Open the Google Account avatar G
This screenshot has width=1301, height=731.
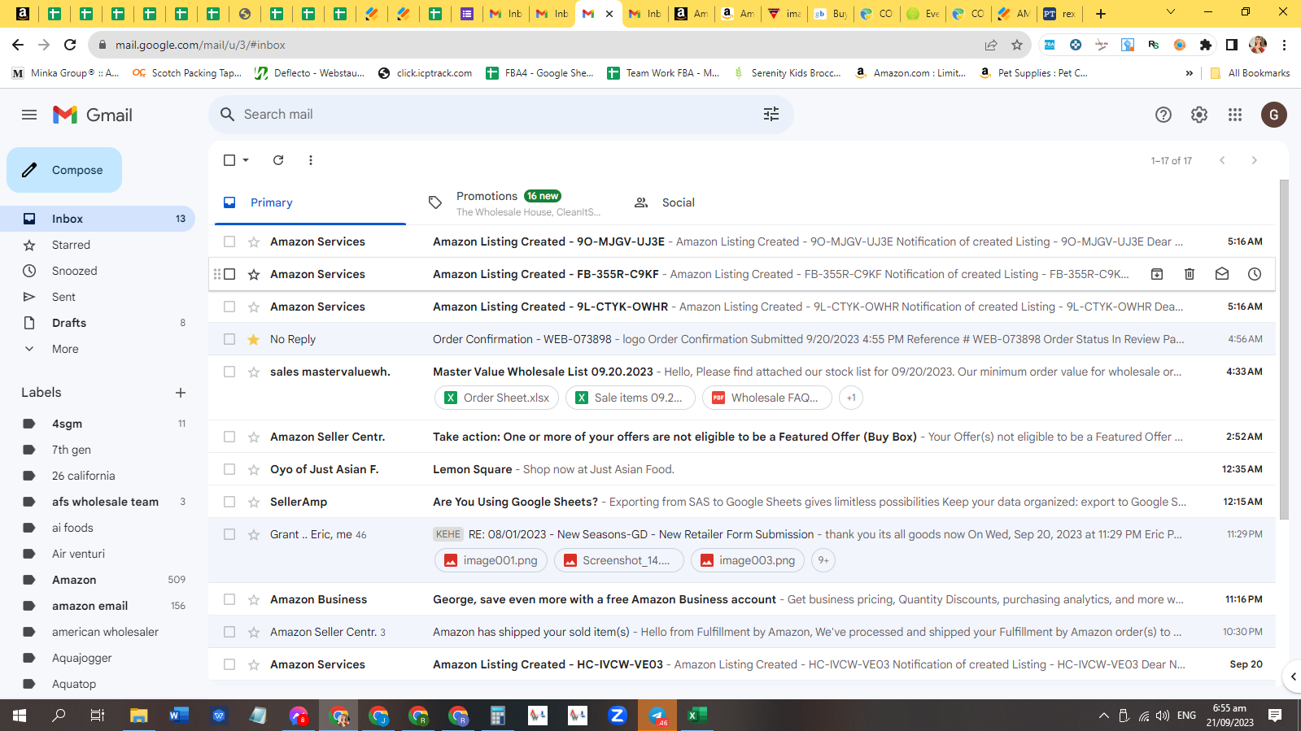coord(1274,115)
